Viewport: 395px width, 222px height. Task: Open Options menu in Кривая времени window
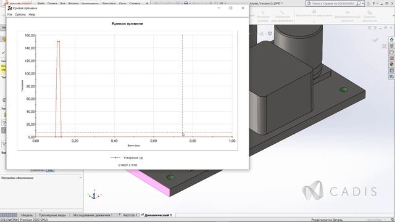(x=20, y=15)
